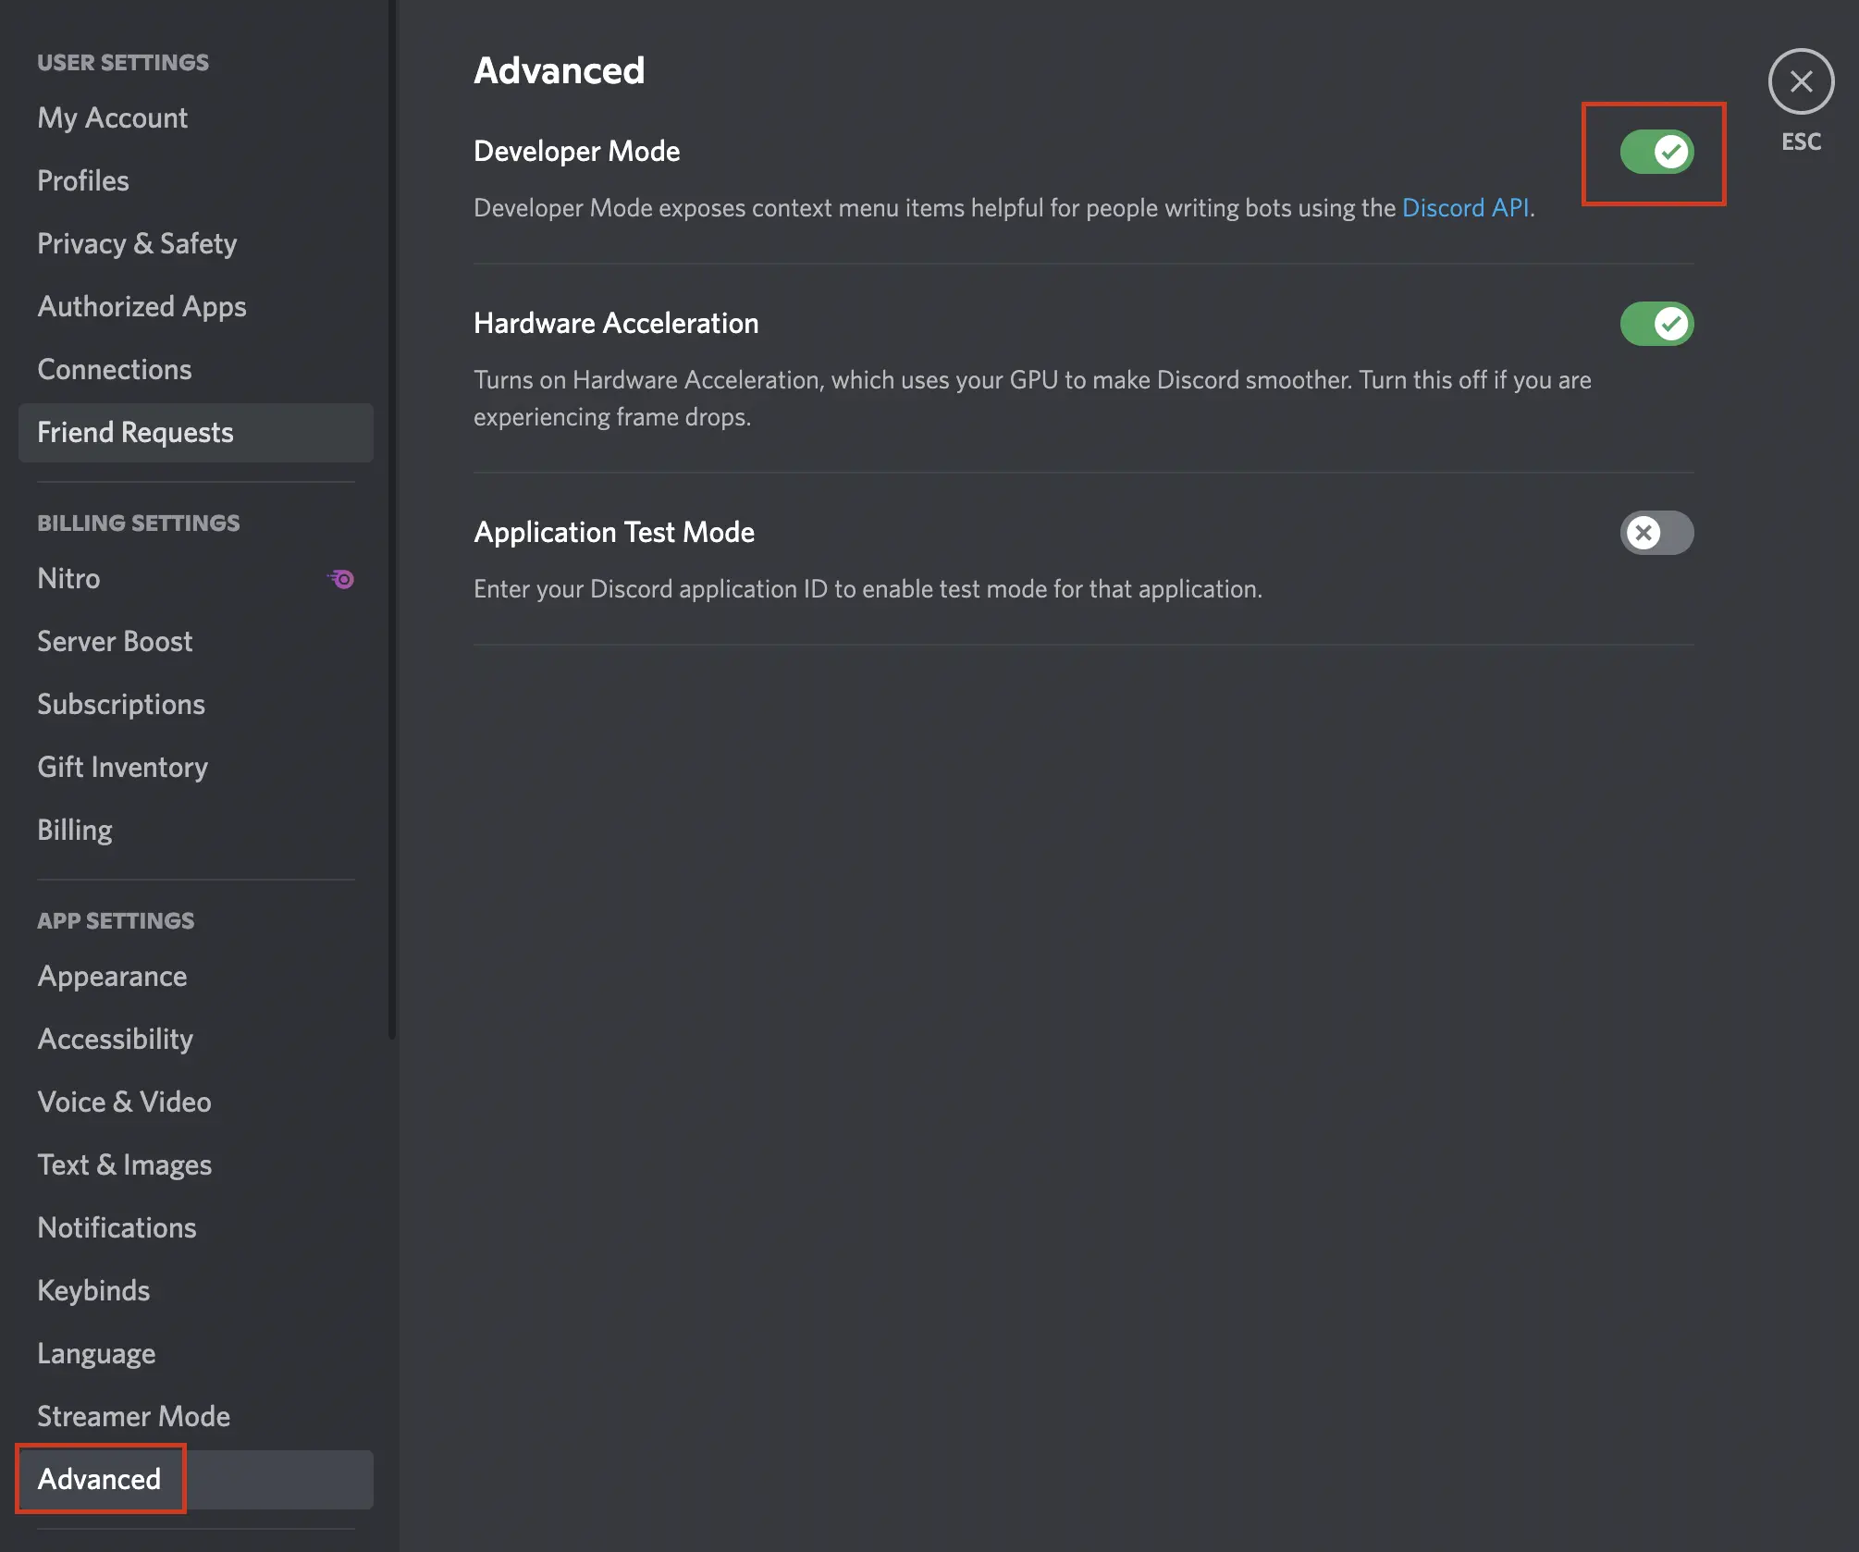This screenshot has width=1859, height=1552.
Task: Open the Appearance settings page
Action: tap(112, 976)
